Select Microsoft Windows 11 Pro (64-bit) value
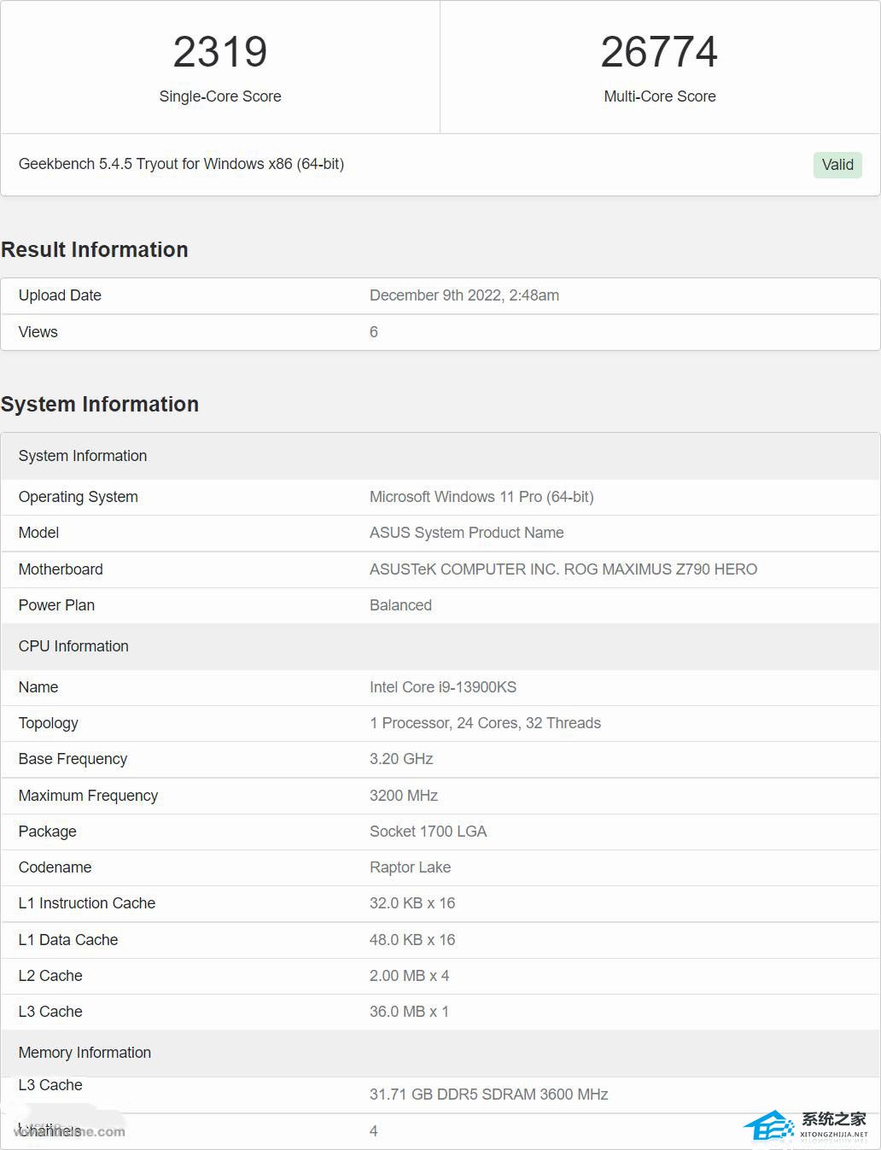Image resolution: width=881 pixels, height=1150 pixels. 481,497
